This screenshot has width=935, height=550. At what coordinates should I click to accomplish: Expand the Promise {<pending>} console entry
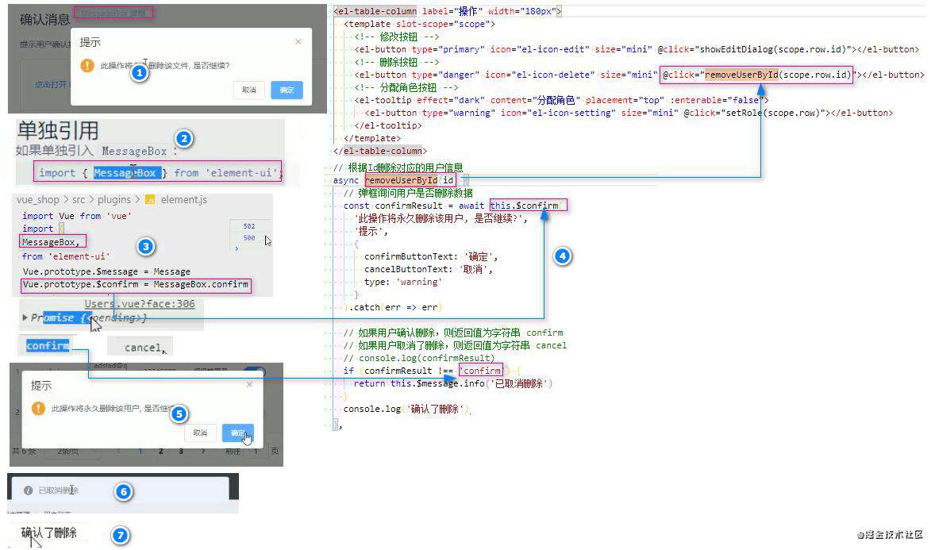(x=25, y=318)
